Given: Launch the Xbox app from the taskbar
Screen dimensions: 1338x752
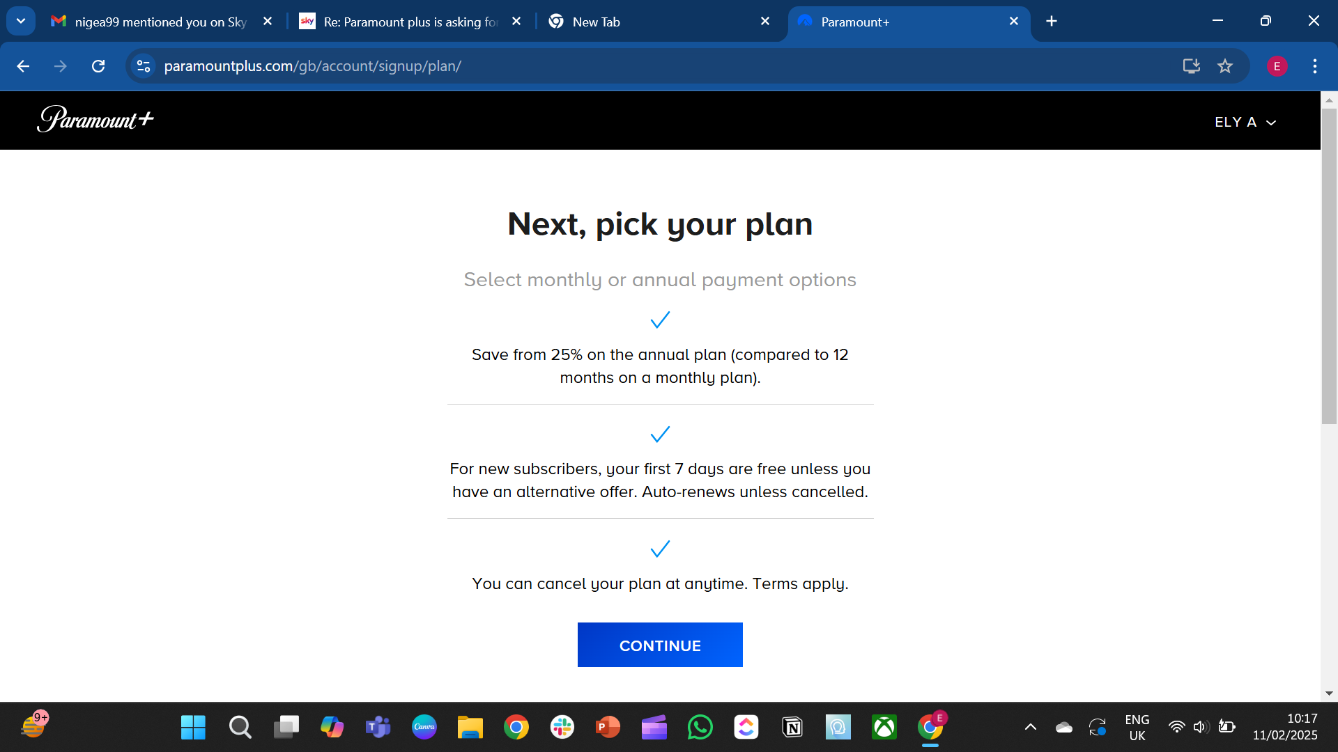Looking at the screenshot, I should [x=884, y=727].
